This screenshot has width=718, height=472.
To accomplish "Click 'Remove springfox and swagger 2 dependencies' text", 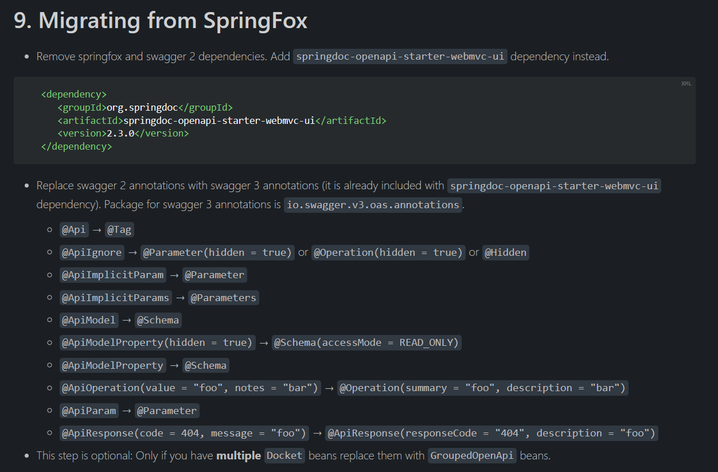I will (152, 56).
